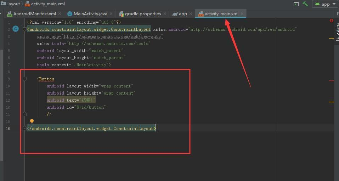Screen dimensions: 339x181
Task: Close the MainActivity.java tab
Action: click(111, 13)
